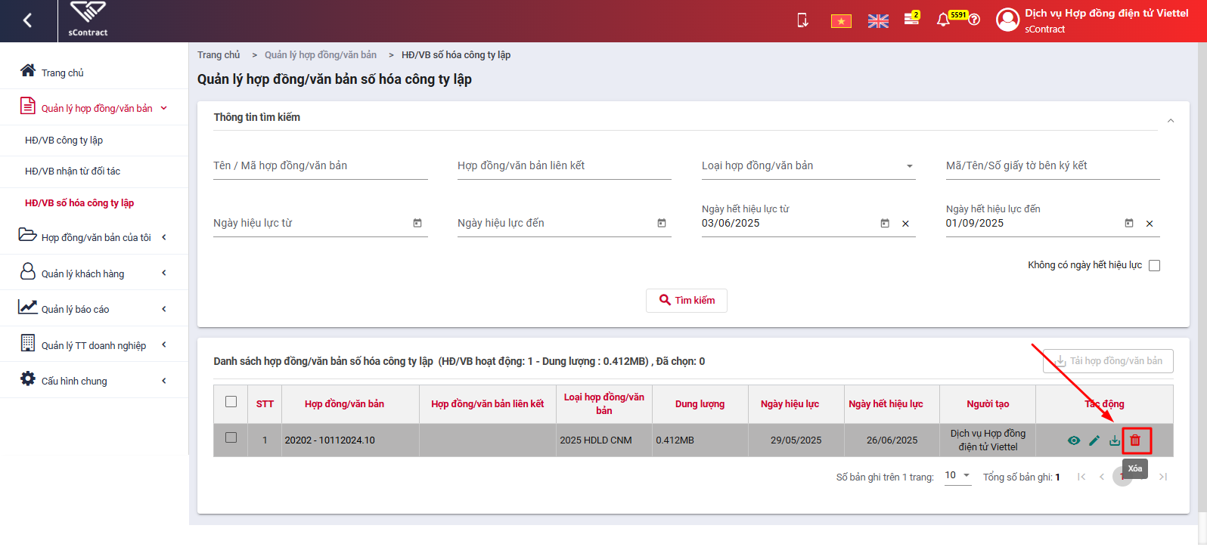Click the sContract logo
Screen dimensions: 1207x550
coord(88,20)
